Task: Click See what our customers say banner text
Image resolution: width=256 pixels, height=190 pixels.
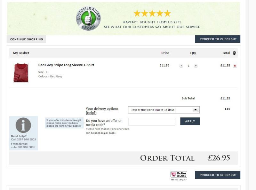Action: [152, 27]
